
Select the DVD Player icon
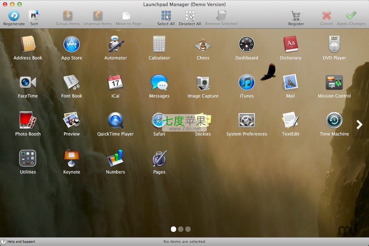click(x=334, y=44)
